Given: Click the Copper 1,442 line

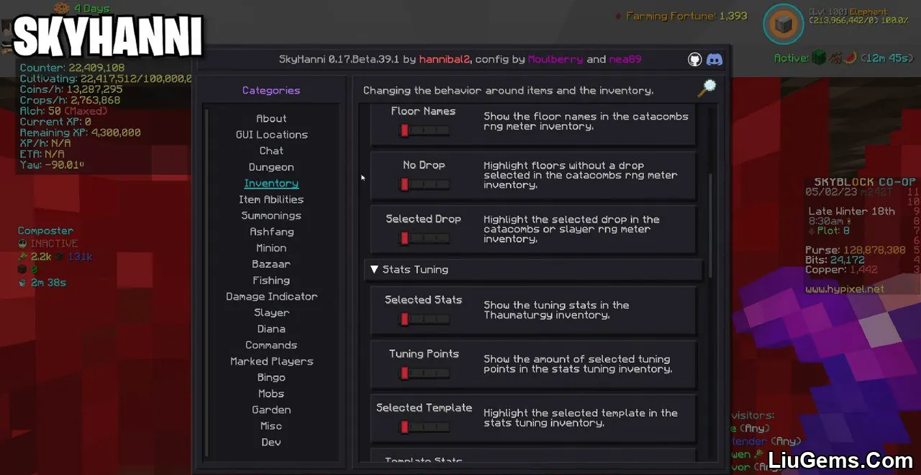Looking at the screenshot, I should point(842,269).
